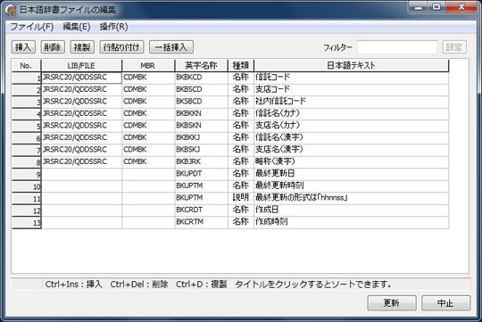Select the BKCRTM cell
The image size is (482, 322).
[x=202, y=222]
